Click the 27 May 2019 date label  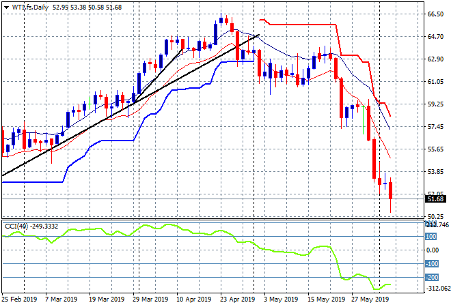(370, 299)
